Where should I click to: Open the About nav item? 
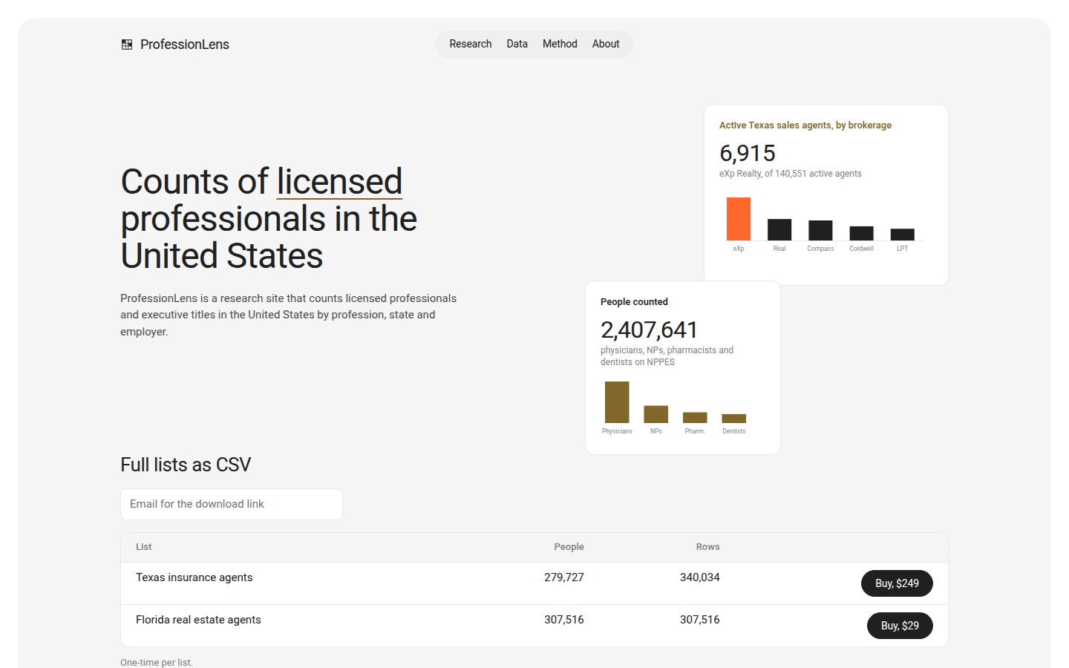point(606,44)
